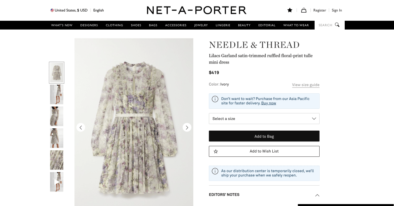Image resolution: width=394 pixels, height=206 pixels.
Task: Play the product video thumbnail
Action: [57, 182]
